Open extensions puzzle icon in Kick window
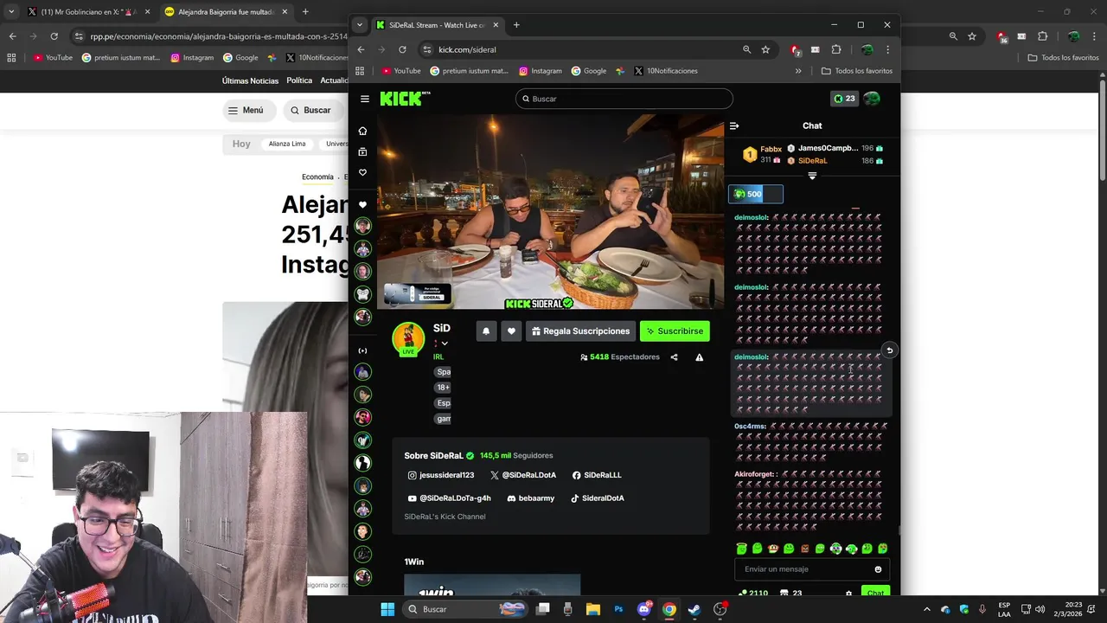 (x=836, y=49)
